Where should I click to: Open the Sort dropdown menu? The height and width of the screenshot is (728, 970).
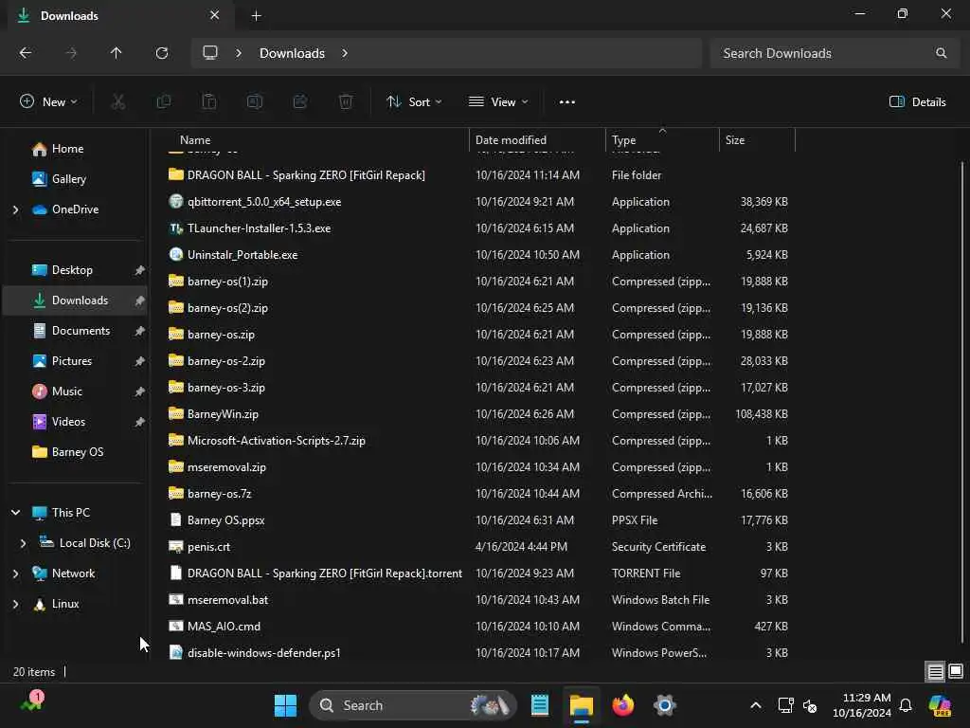414,102
